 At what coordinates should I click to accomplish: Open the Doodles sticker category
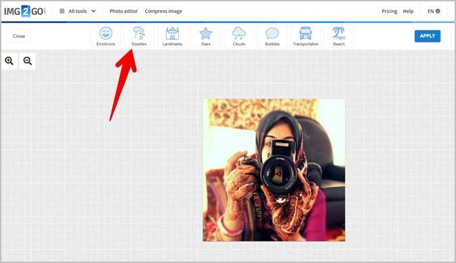139,36
